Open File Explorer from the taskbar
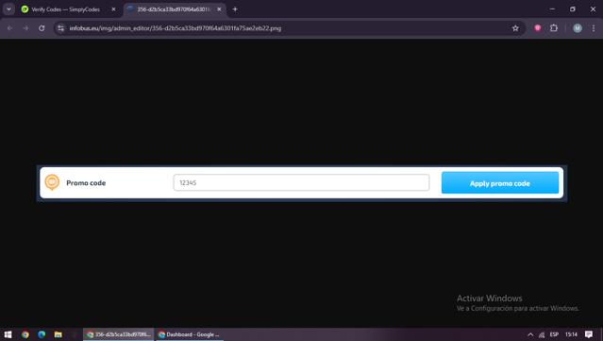Viewport: 603px width, 341px height. coord(59,334)
